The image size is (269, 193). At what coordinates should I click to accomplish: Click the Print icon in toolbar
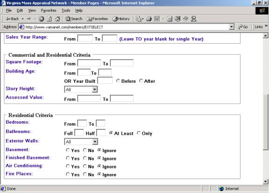[149, 19]
